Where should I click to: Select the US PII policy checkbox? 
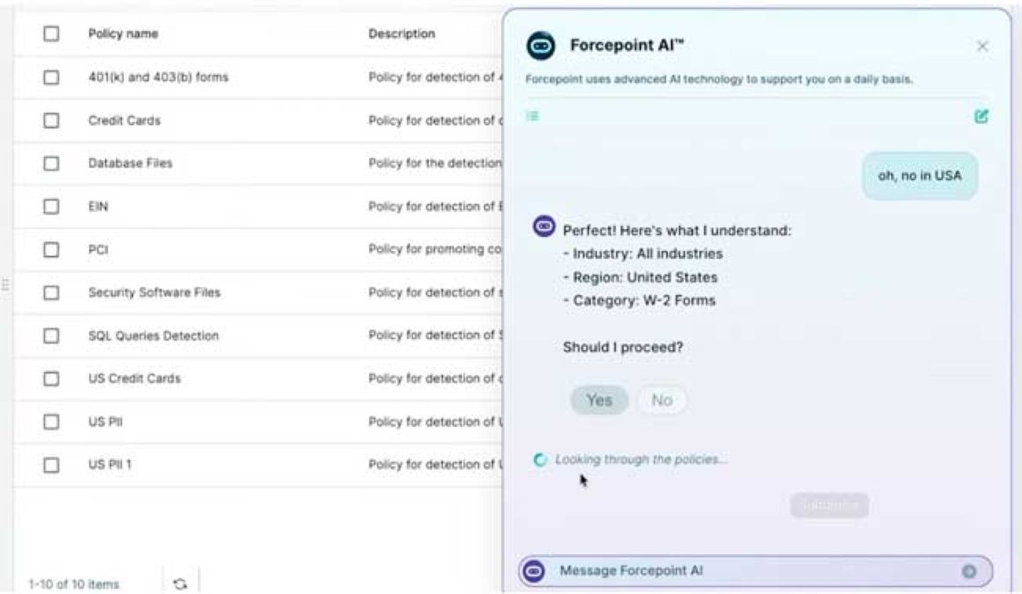pyautogui.click(x=51, y=422)
